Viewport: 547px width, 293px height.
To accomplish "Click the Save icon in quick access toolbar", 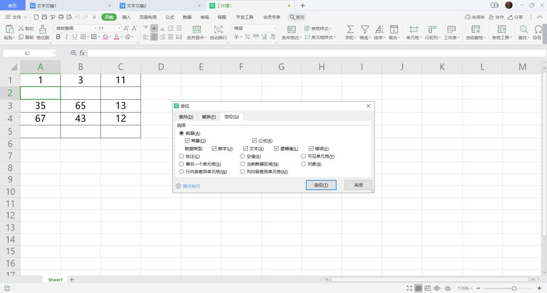I will (x=44, y=17).
